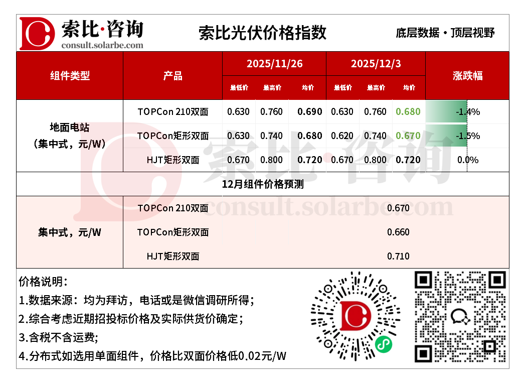Click the 索比光伏价格指数 title

tap(262, 33)
